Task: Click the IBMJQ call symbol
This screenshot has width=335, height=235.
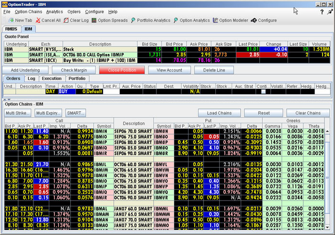Action: pos(104,192)
